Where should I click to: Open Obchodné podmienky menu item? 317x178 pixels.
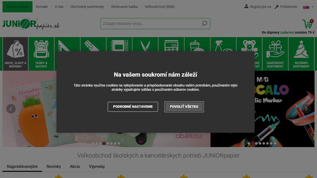coord(87,7)
